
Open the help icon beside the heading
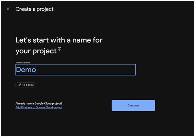(x=60, y=49)
